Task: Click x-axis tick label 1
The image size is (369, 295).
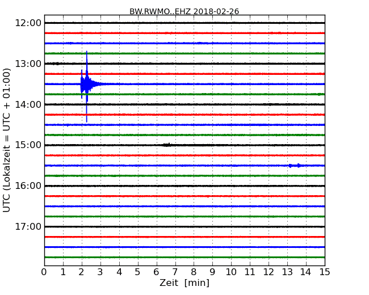Action: point(63,272)
